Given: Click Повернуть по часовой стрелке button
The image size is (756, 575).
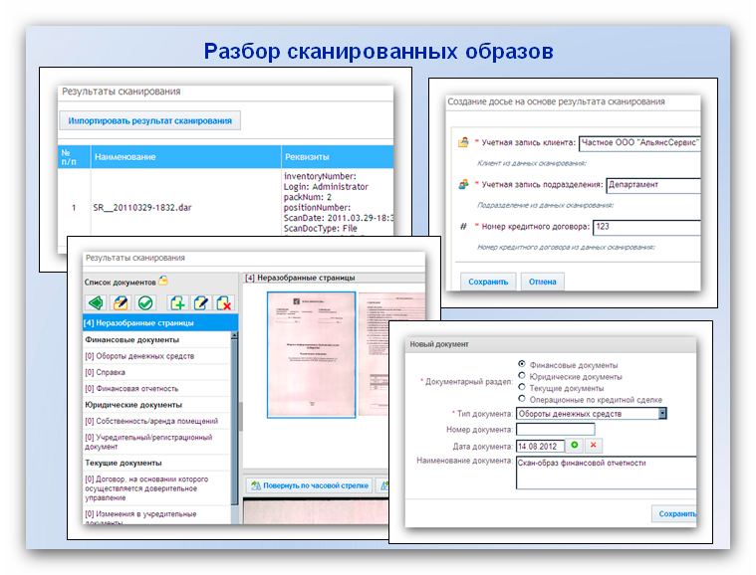Looking at the screenshot, I should 310,485.
